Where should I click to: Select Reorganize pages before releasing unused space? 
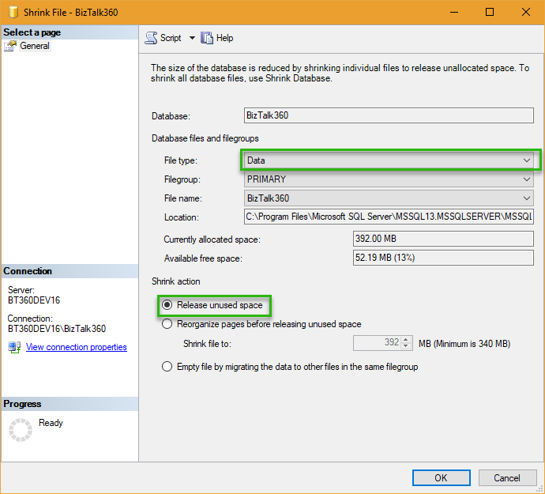pos(261,324)
